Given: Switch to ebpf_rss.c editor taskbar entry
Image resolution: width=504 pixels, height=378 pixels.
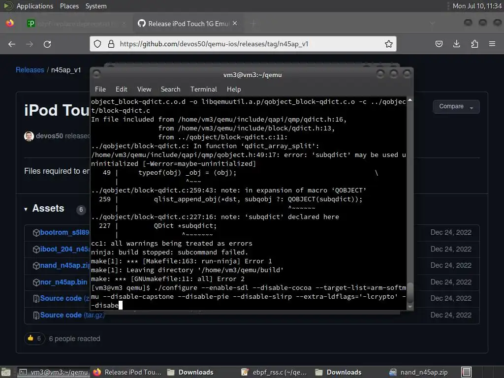Looking at the screenshot, I should [274, 372].
